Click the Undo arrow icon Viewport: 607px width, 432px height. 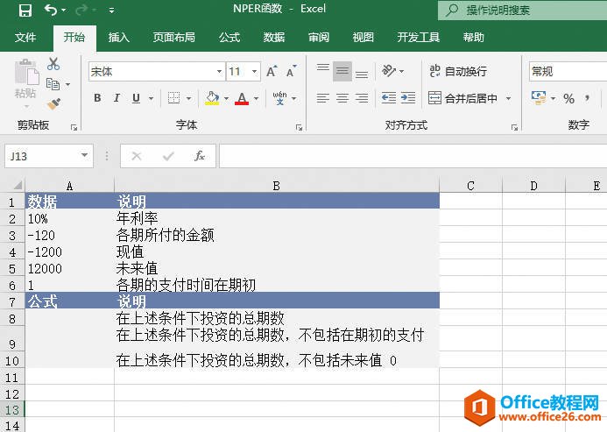coord(51,10)
